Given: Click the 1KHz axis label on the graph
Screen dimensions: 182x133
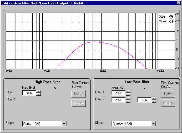Looking at the screenshot, I should (103, 71).
